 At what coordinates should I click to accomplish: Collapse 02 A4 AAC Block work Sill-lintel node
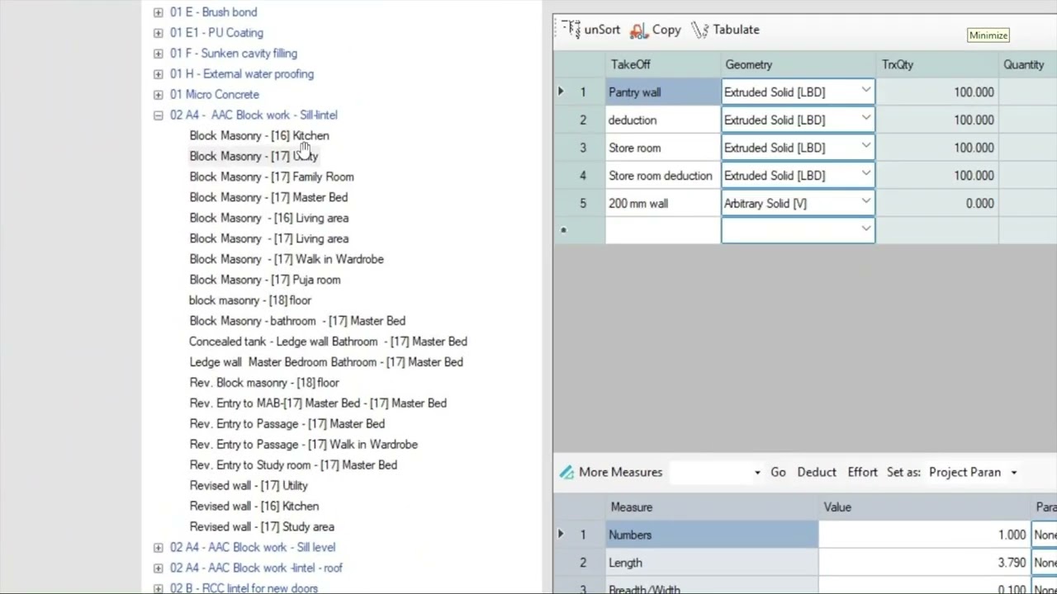158,115
